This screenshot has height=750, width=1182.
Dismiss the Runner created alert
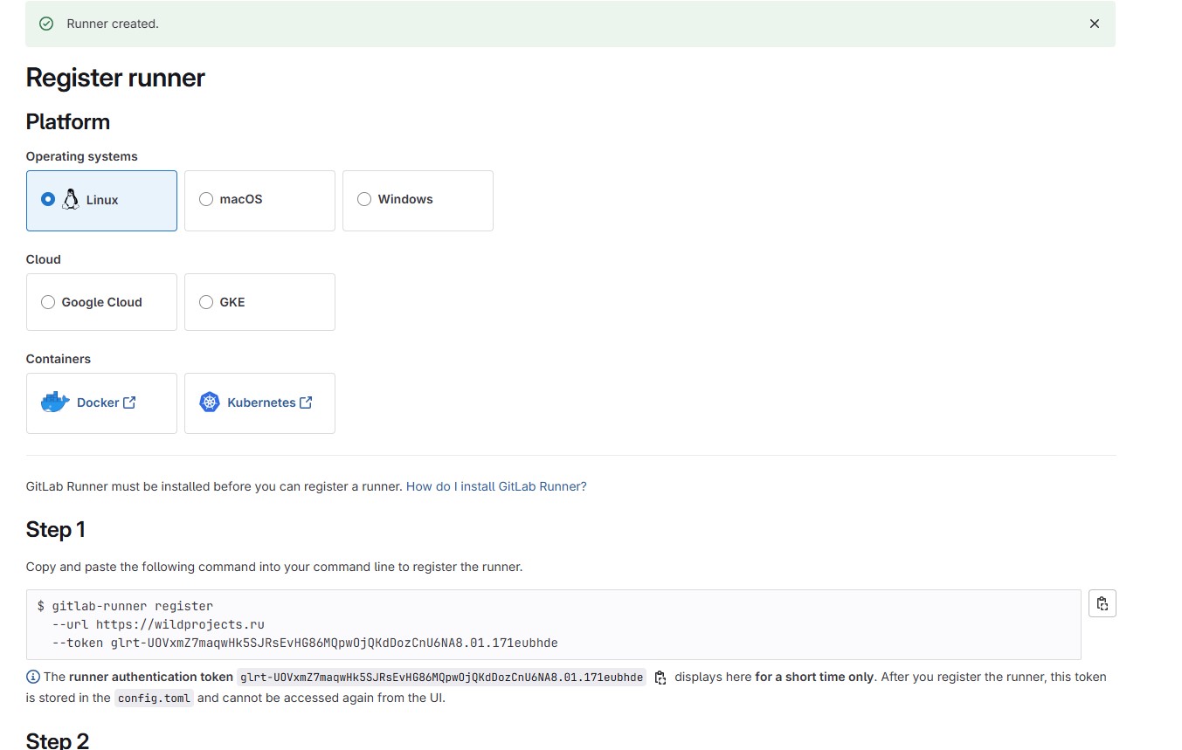(1094, 24)
